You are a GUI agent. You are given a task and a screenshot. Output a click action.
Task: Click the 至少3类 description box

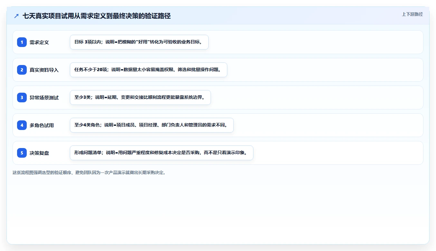coord(140,98)
